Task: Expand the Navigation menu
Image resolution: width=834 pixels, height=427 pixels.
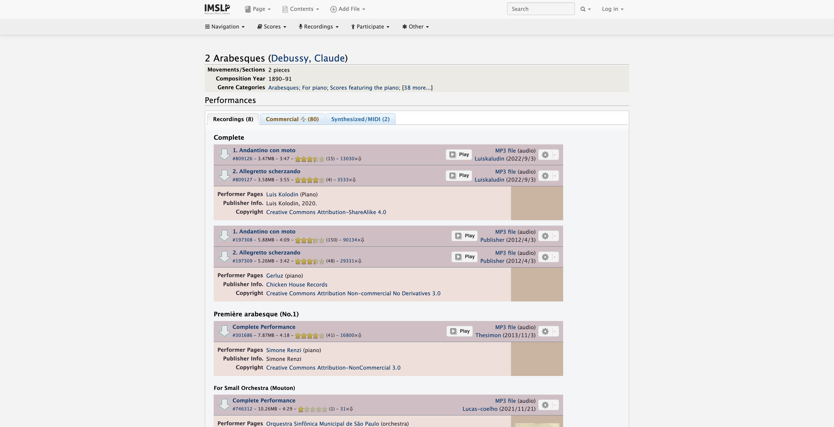Action: click(225, 27)
